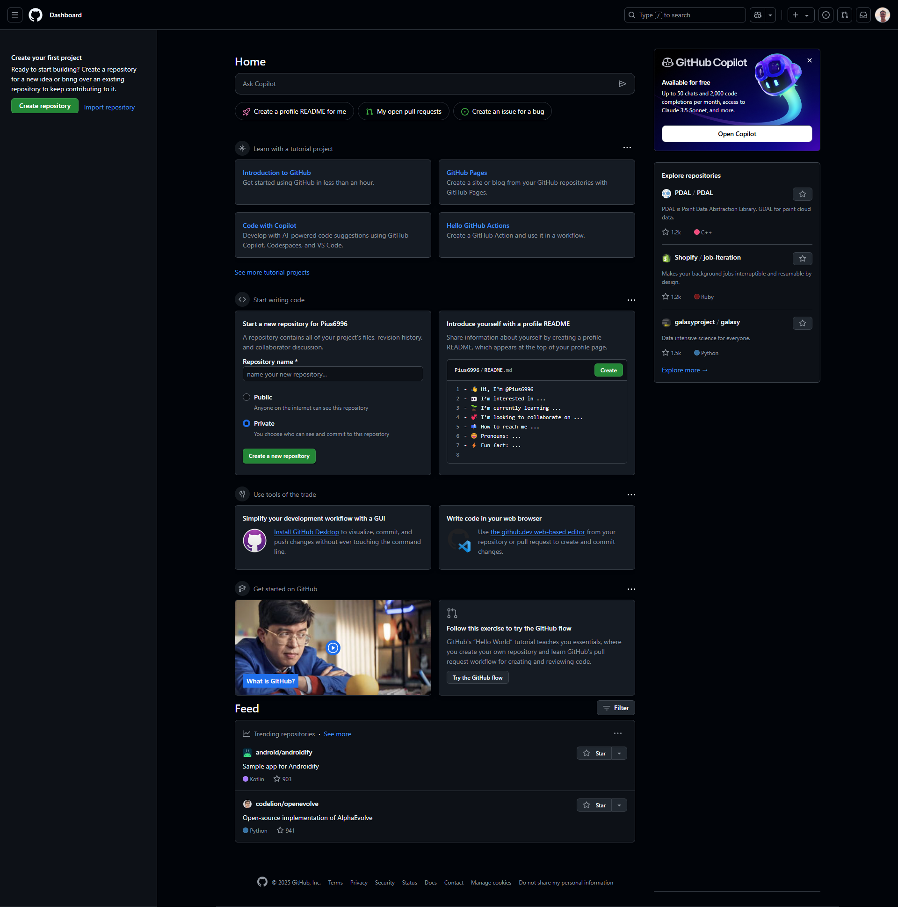Open the Feed Filter button
The image size is (898, 907).
[x=616, y=708]
